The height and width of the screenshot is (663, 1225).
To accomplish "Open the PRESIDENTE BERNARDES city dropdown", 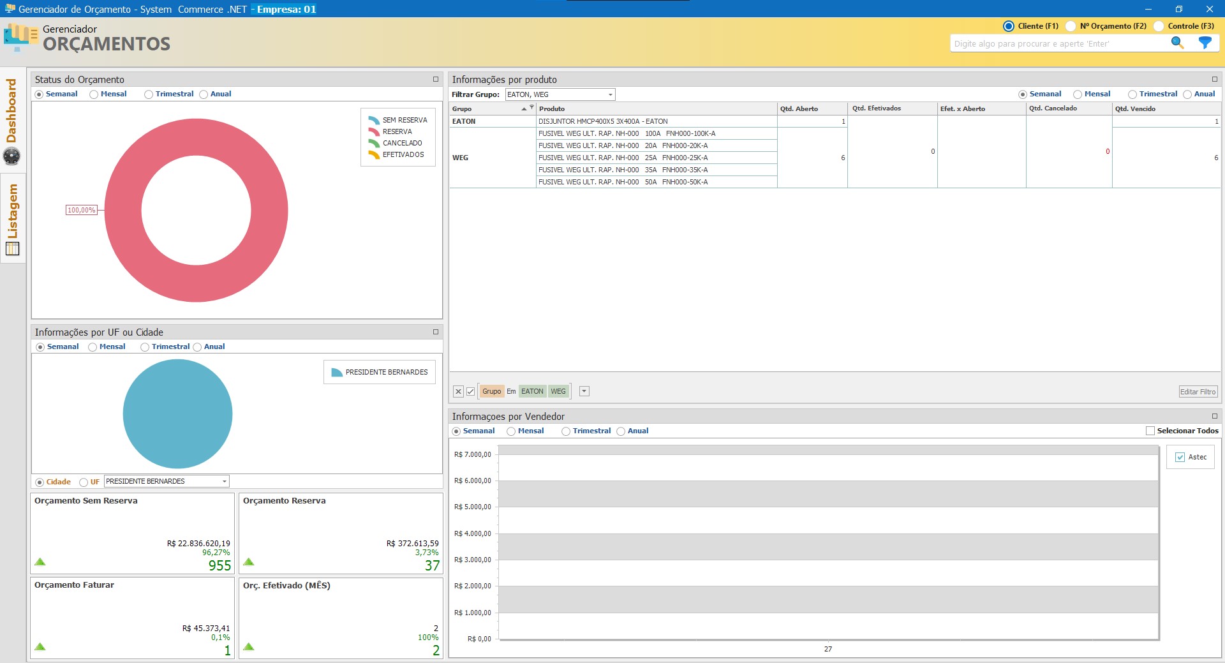I will (x=225, y=482).
